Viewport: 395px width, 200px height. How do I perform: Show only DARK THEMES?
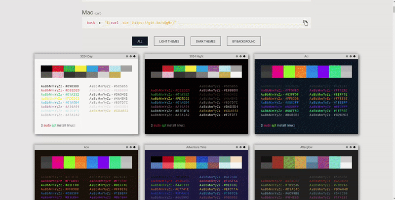204,41
